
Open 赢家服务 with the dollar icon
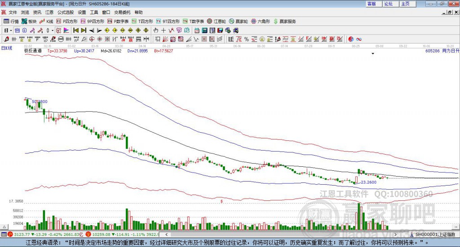coord(285,22)
